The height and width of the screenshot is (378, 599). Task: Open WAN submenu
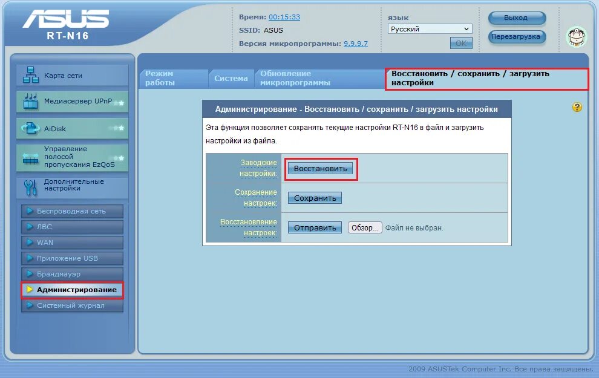pyautogui.click(x=72, y=242)
